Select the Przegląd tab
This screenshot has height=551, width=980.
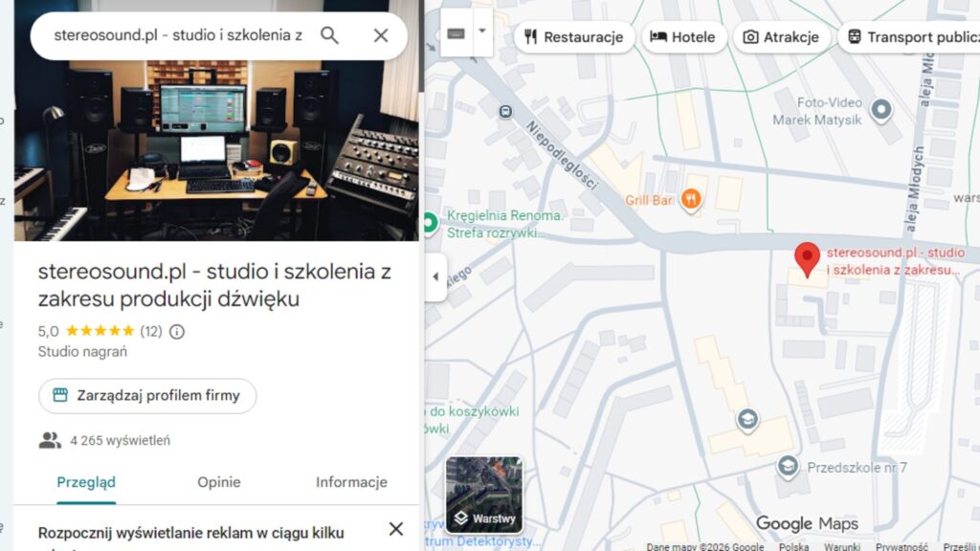(x=86, y=483)
